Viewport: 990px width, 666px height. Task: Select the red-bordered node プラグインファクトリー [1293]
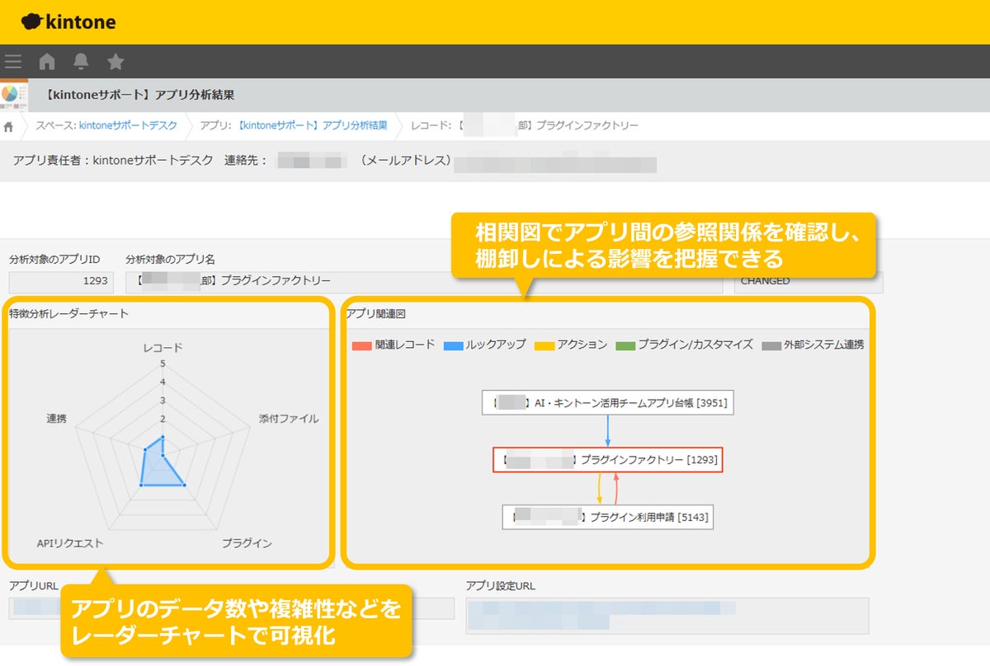coord(608,460)
